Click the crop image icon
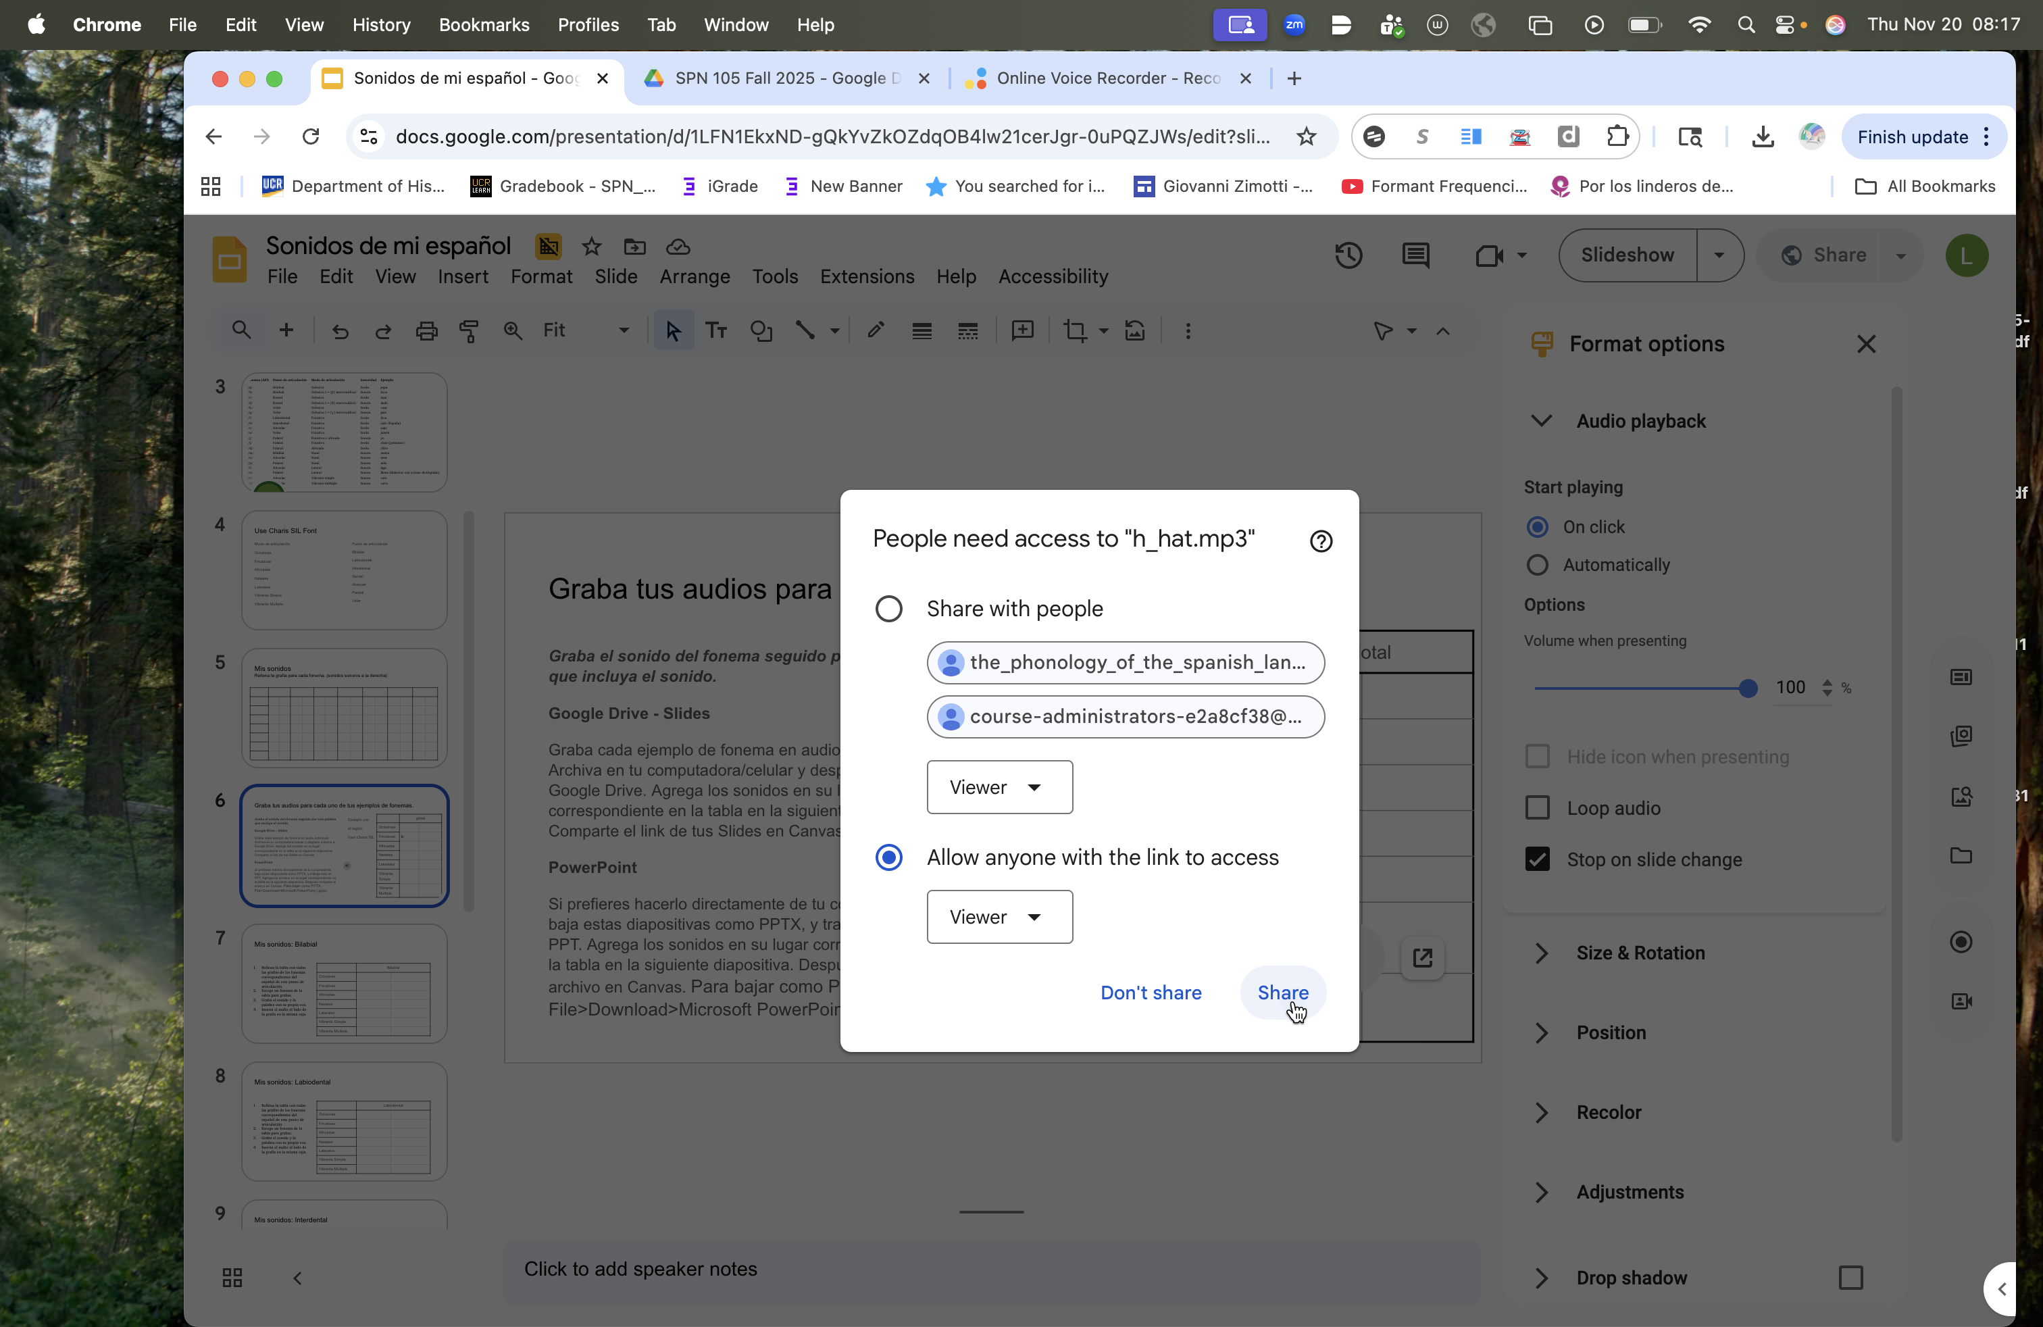 (x=1075, y=330)
